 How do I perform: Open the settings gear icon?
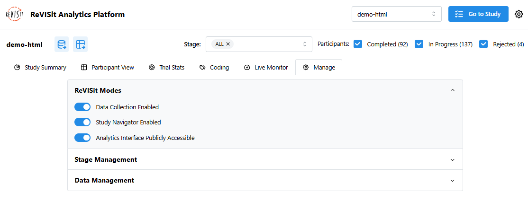point(519,14)
